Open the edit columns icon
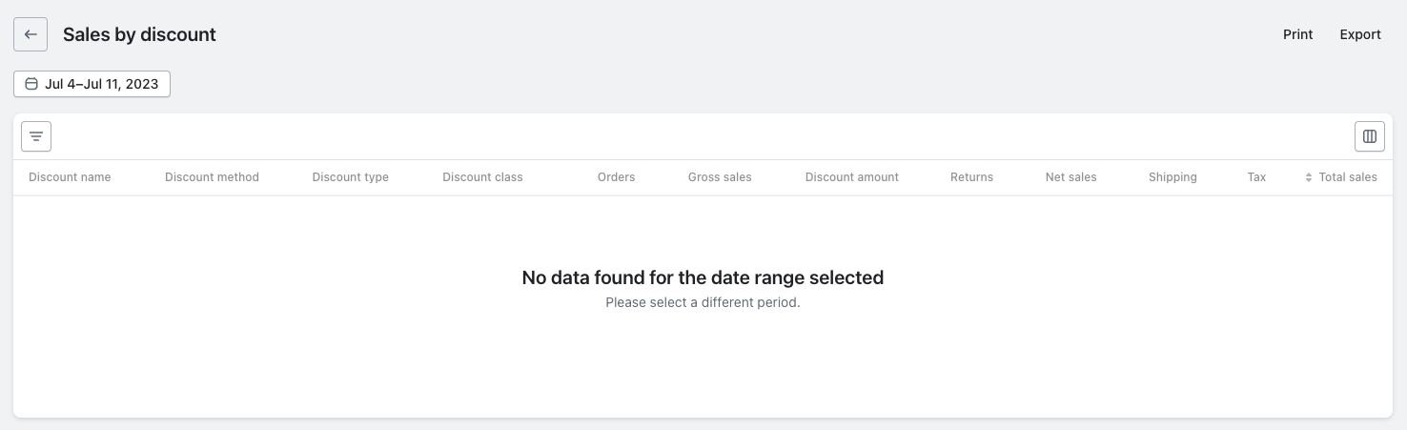Image resolution: width=1407 pixels, height=430 pixels. (x=1369, y=136)
